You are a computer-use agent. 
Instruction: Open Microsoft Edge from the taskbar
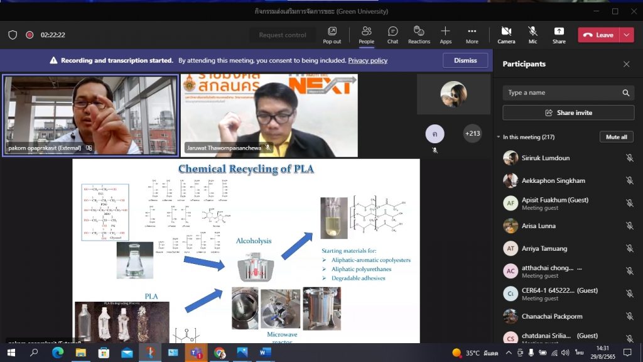[57, 353]
